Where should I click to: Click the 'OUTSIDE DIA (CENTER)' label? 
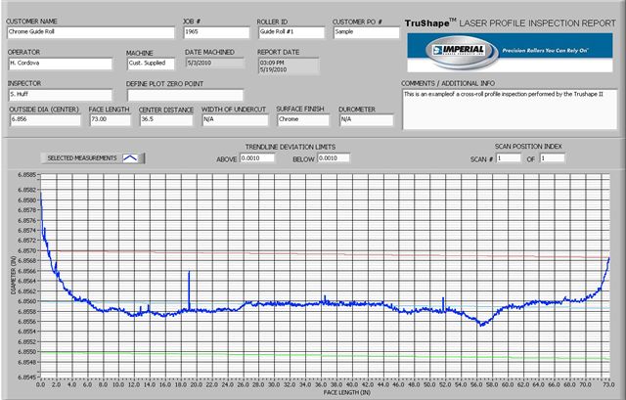tap(44, 110)
